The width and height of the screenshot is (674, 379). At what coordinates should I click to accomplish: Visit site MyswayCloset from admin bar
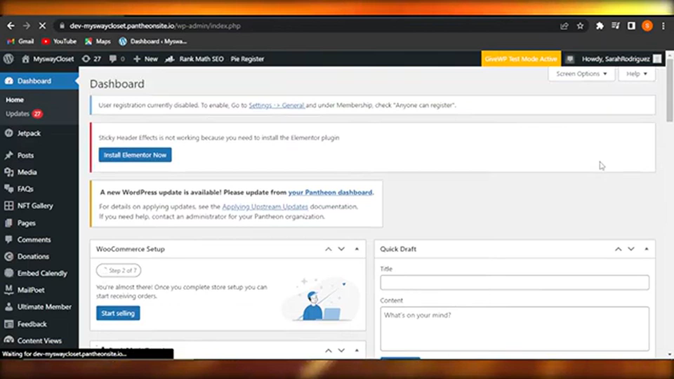pos(48,59)
